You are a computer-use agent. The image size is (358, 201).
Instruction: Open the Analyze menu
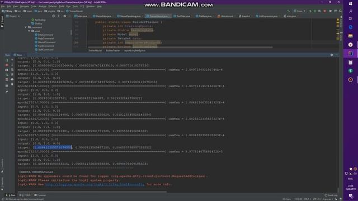pos(43,6)
